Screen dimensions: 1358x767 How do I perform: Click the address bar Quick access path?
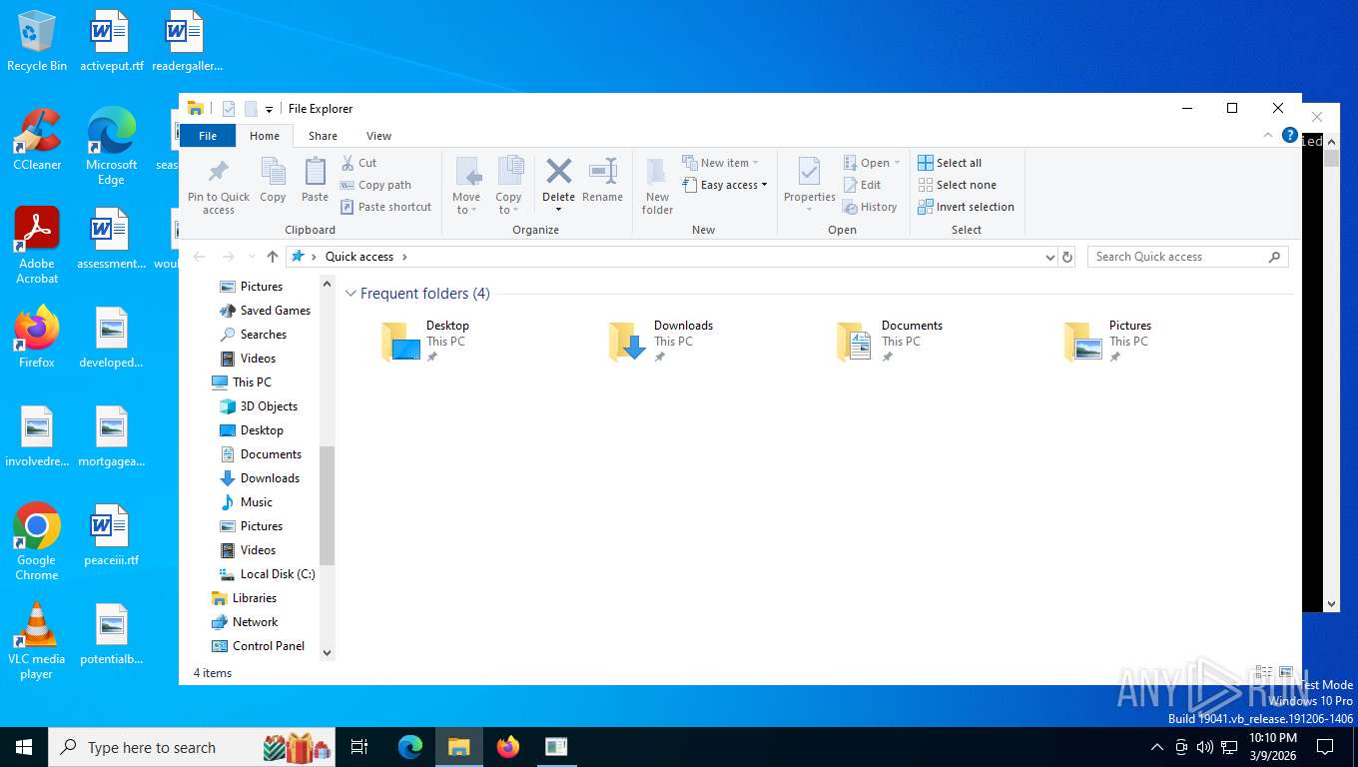point(359,257)
